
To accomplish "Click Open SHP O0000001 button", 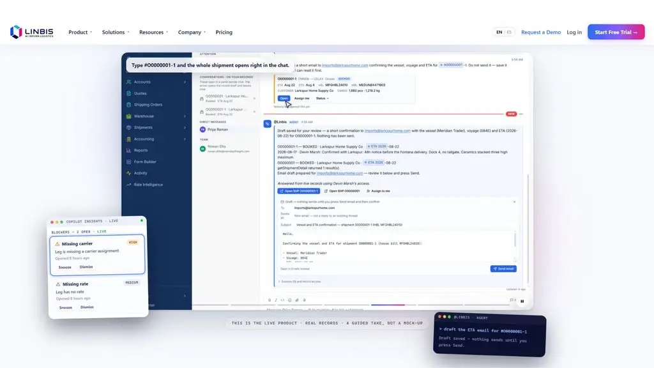I will [342, 191].
